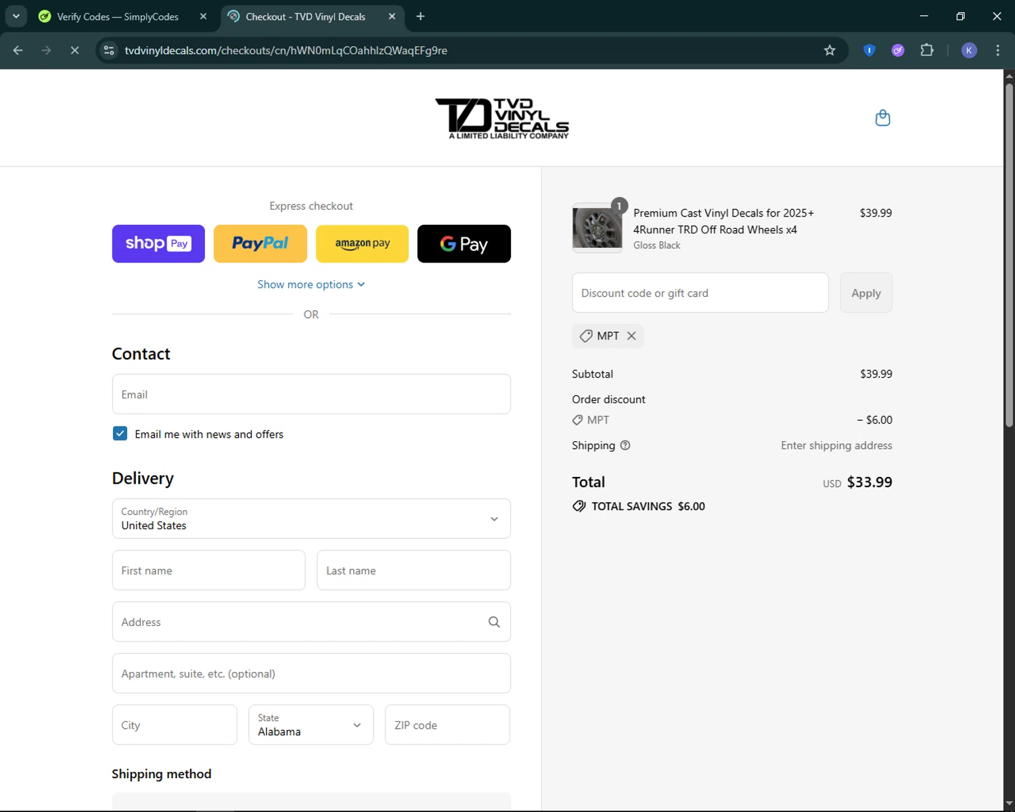
Task: View site information icon in address bar
Action: (109, 50)
